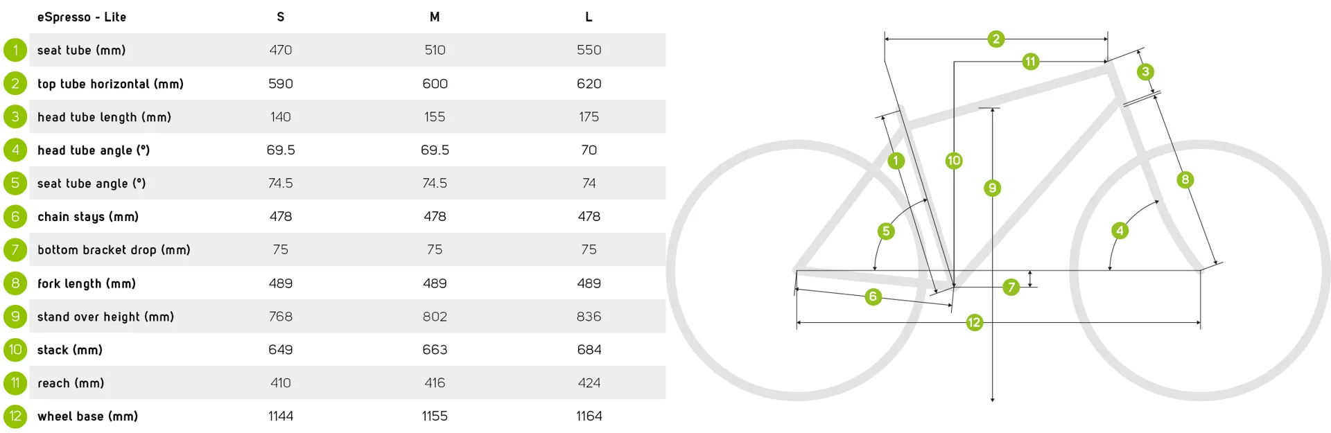
Task: Select marker 11 on the bike diagram
Action: click(1030, 62)
